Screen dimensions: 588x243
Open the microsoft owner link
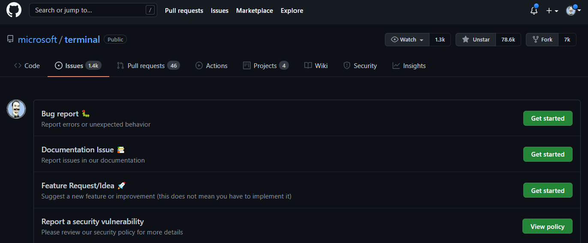pyautogui.click(x=37, y=40)
